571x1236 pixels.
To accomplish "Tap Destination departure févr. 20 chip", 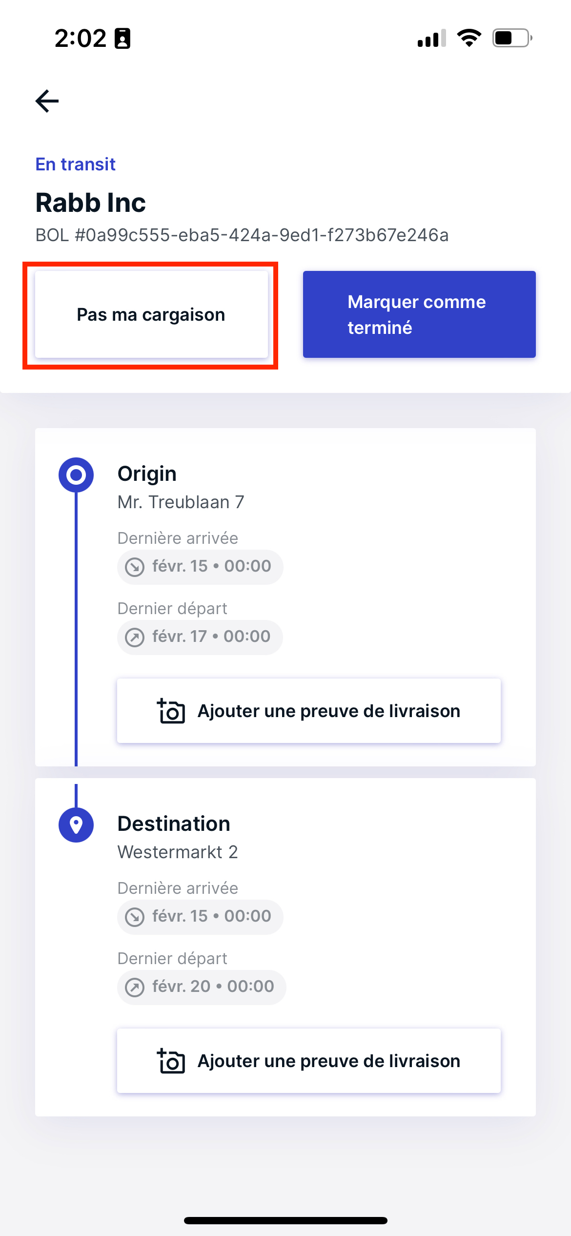I will click(202, 987).
